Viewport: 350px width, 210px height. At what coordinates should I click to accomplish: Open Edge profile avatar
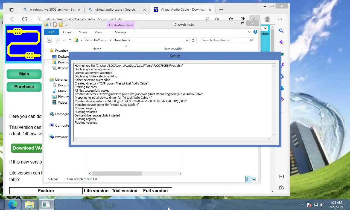267,19
